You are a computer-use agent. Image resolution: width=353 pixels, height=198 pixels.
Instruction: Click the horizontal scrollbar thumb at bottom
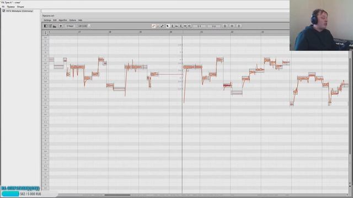pos(117,195)
